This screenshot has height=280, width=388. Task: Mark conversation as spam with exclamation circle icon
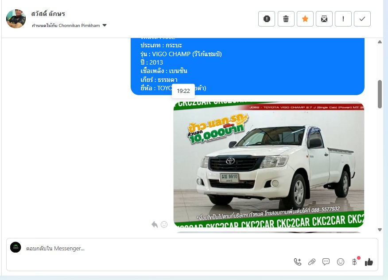[267, 19]
